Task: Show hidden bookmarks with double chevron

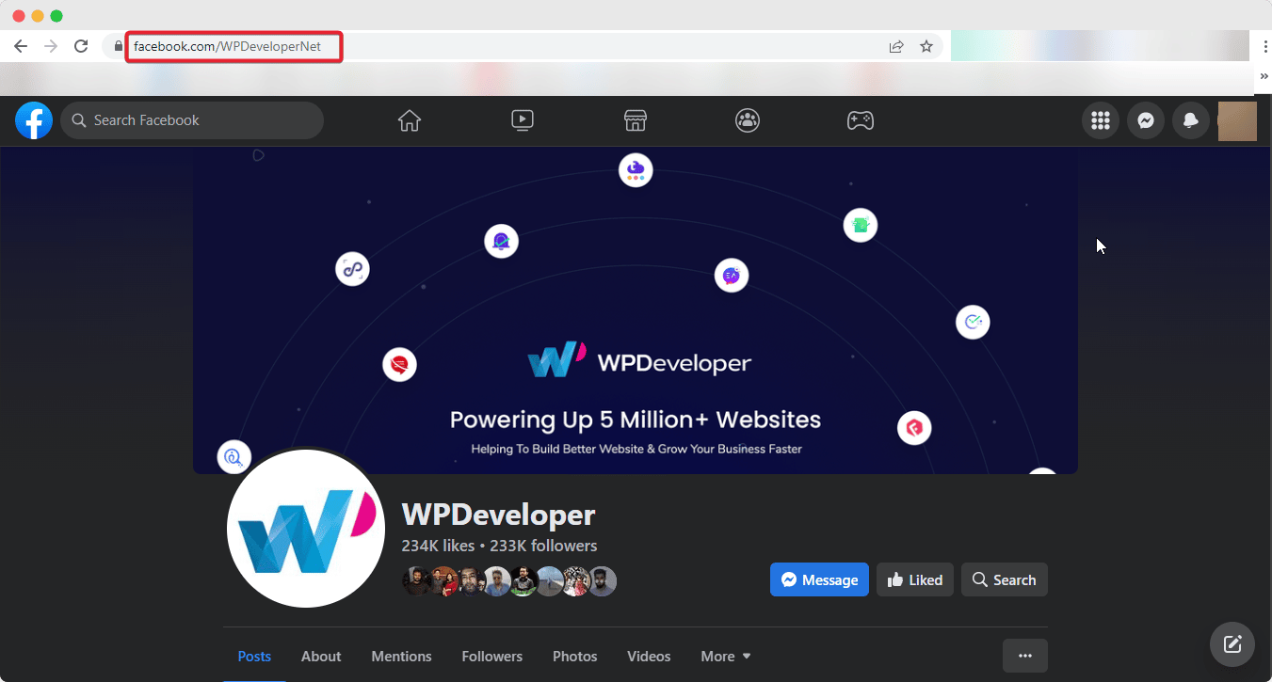Action: 1264,76
